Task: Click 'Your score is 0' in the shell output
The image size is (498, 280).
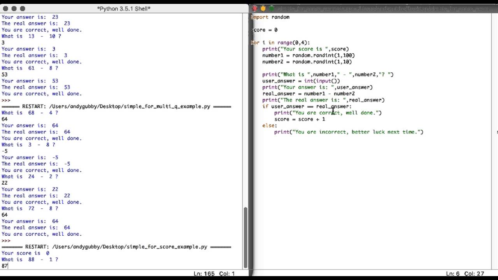Action: click(25, 253)
